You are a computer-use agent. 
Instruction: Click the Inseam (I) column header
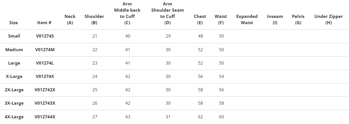click(275, 19)
